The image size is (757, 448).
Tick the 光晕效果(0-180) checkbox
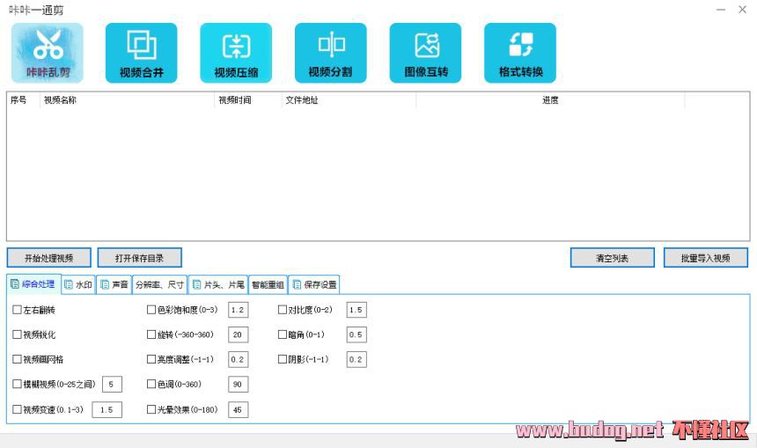(x=151, y=409)
